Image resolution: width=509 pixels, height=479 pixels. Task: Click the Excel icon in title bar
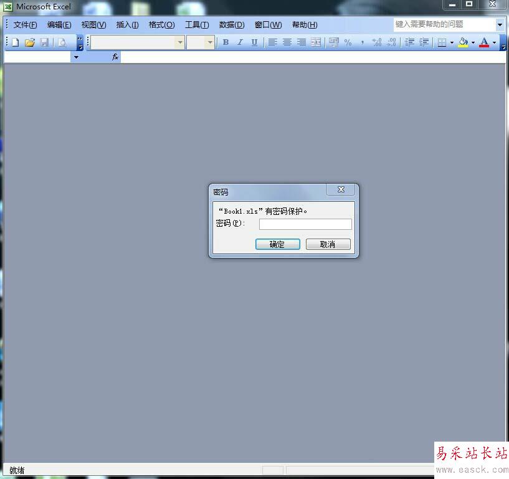tap(8, 7)
